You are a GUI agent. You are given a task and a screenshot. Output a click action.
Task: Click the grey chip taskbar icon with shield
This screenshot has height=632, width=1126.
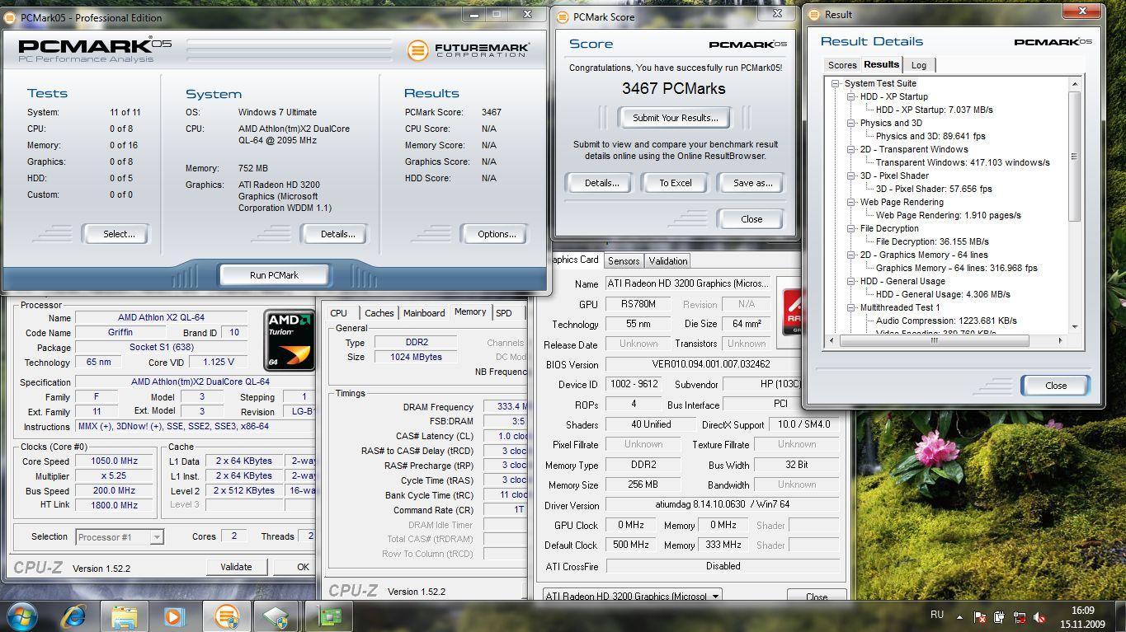pos(276,616)
